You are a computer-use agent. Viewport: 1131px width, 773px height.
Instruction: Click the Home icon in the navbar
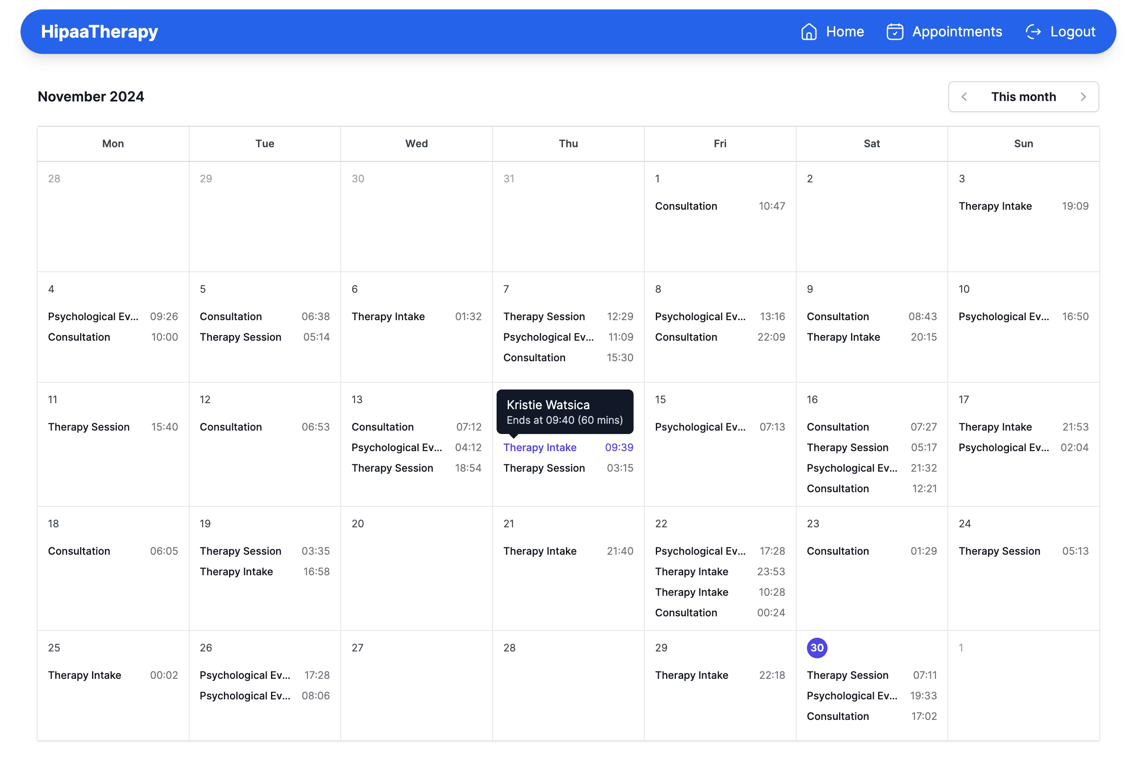pos(810,31)
